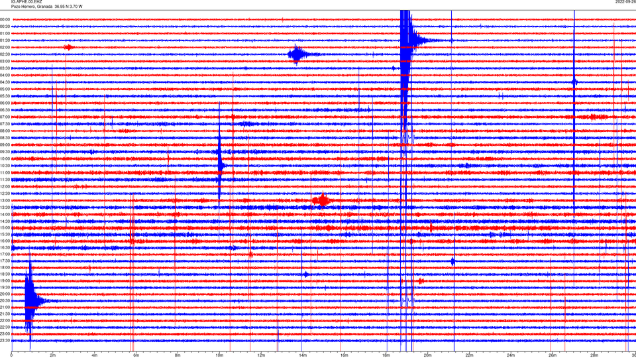Select the 15:30 trace time label

coord(5,234)
